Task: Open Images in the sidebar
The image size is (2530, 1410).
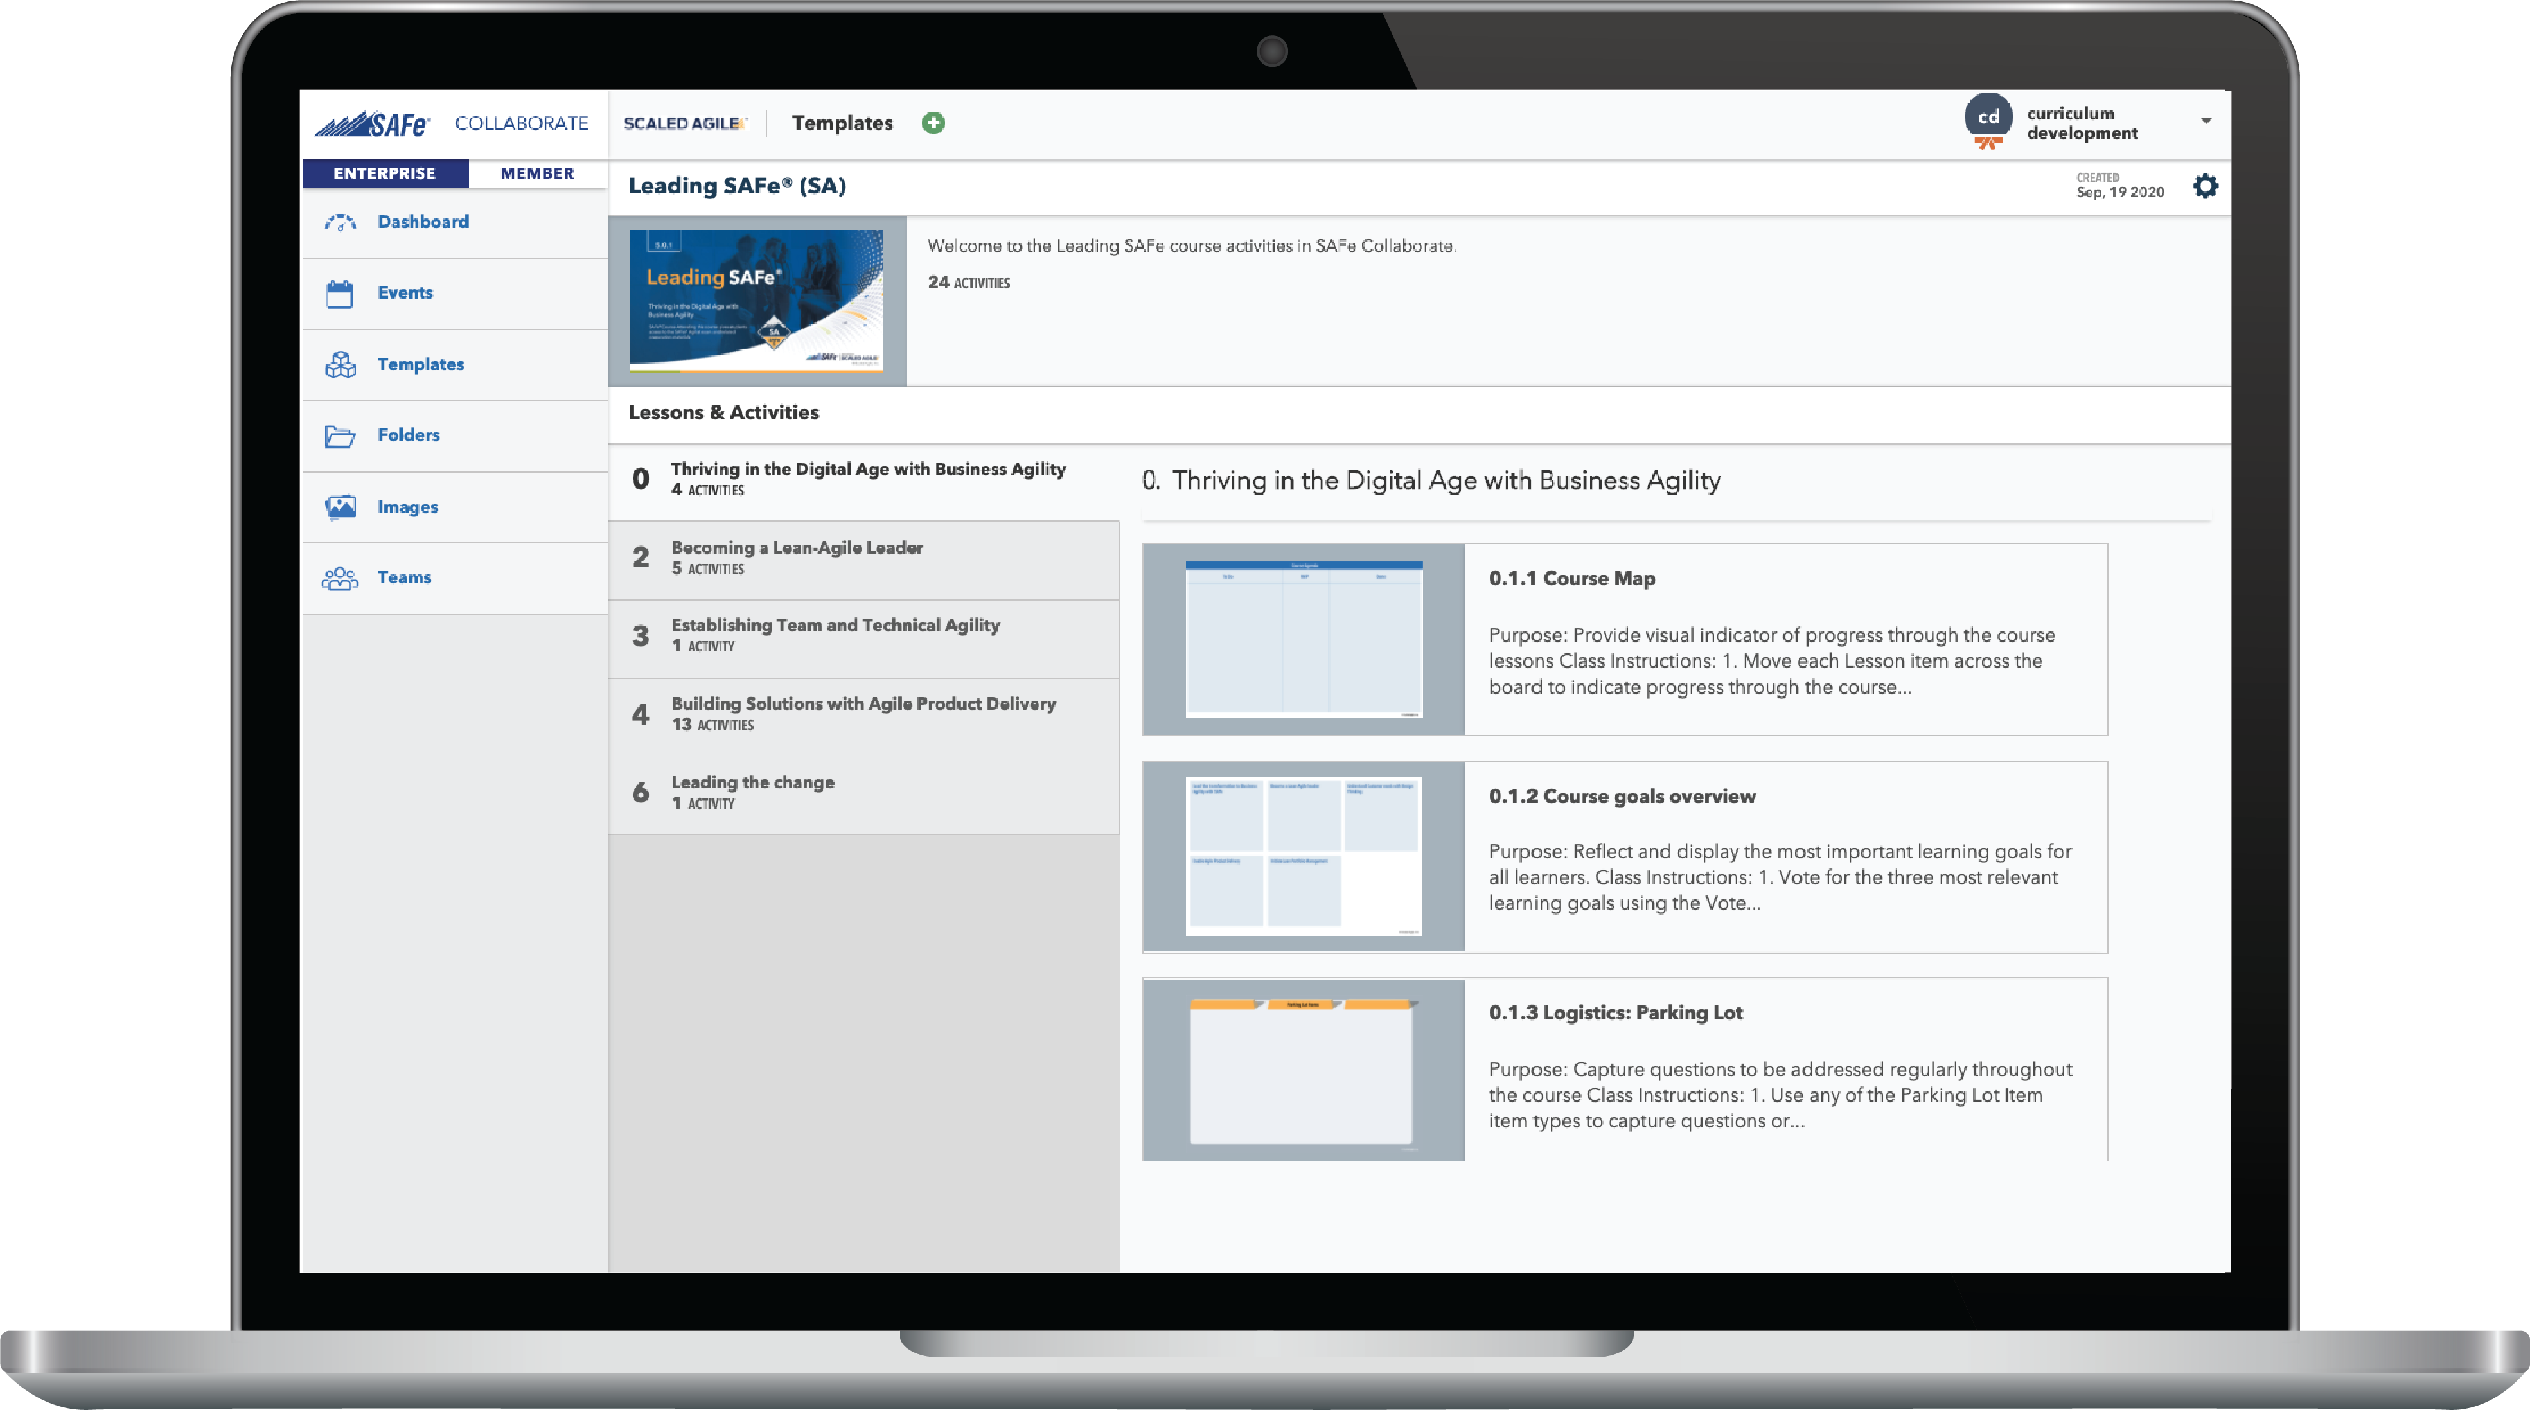Action: [x=454, y=507]
